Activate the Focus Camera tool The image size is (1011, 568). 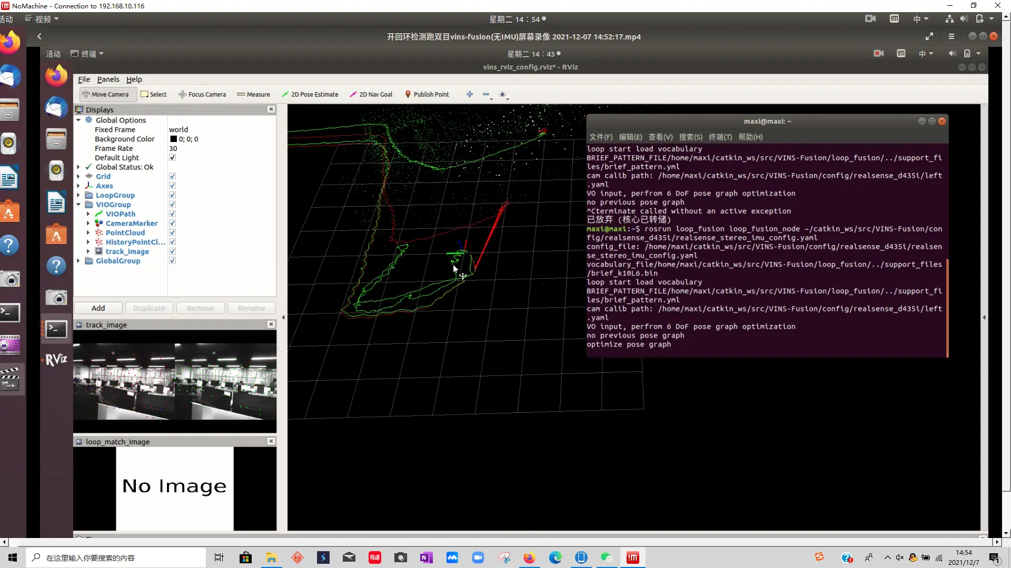[x=202, y=95]
